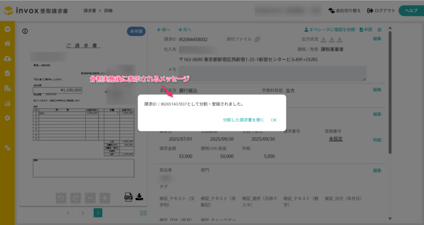
Task: Select page 1 of the preview
Action: pos(68,213)
